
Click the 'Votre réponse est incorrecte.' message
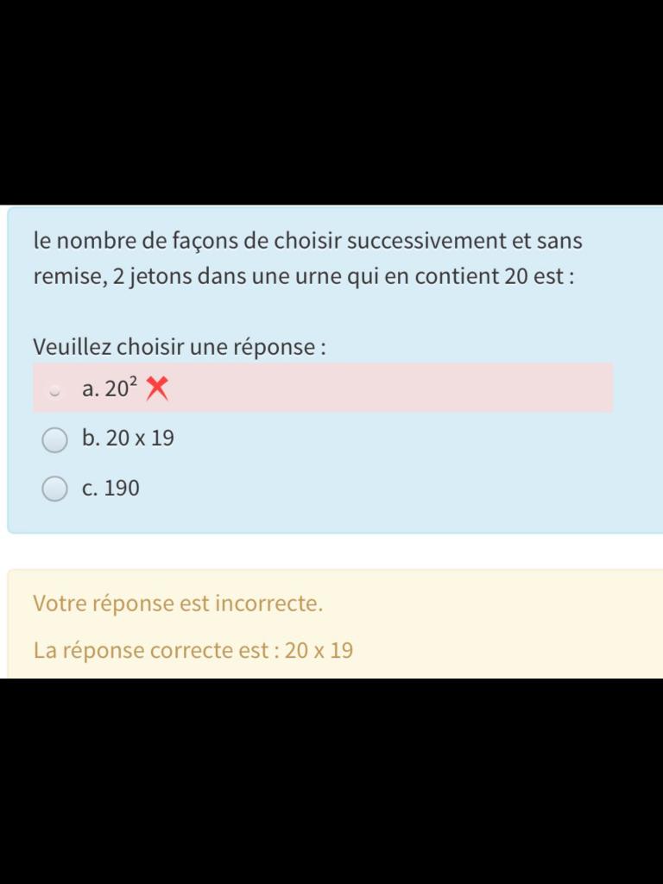(x=178, y=603)
